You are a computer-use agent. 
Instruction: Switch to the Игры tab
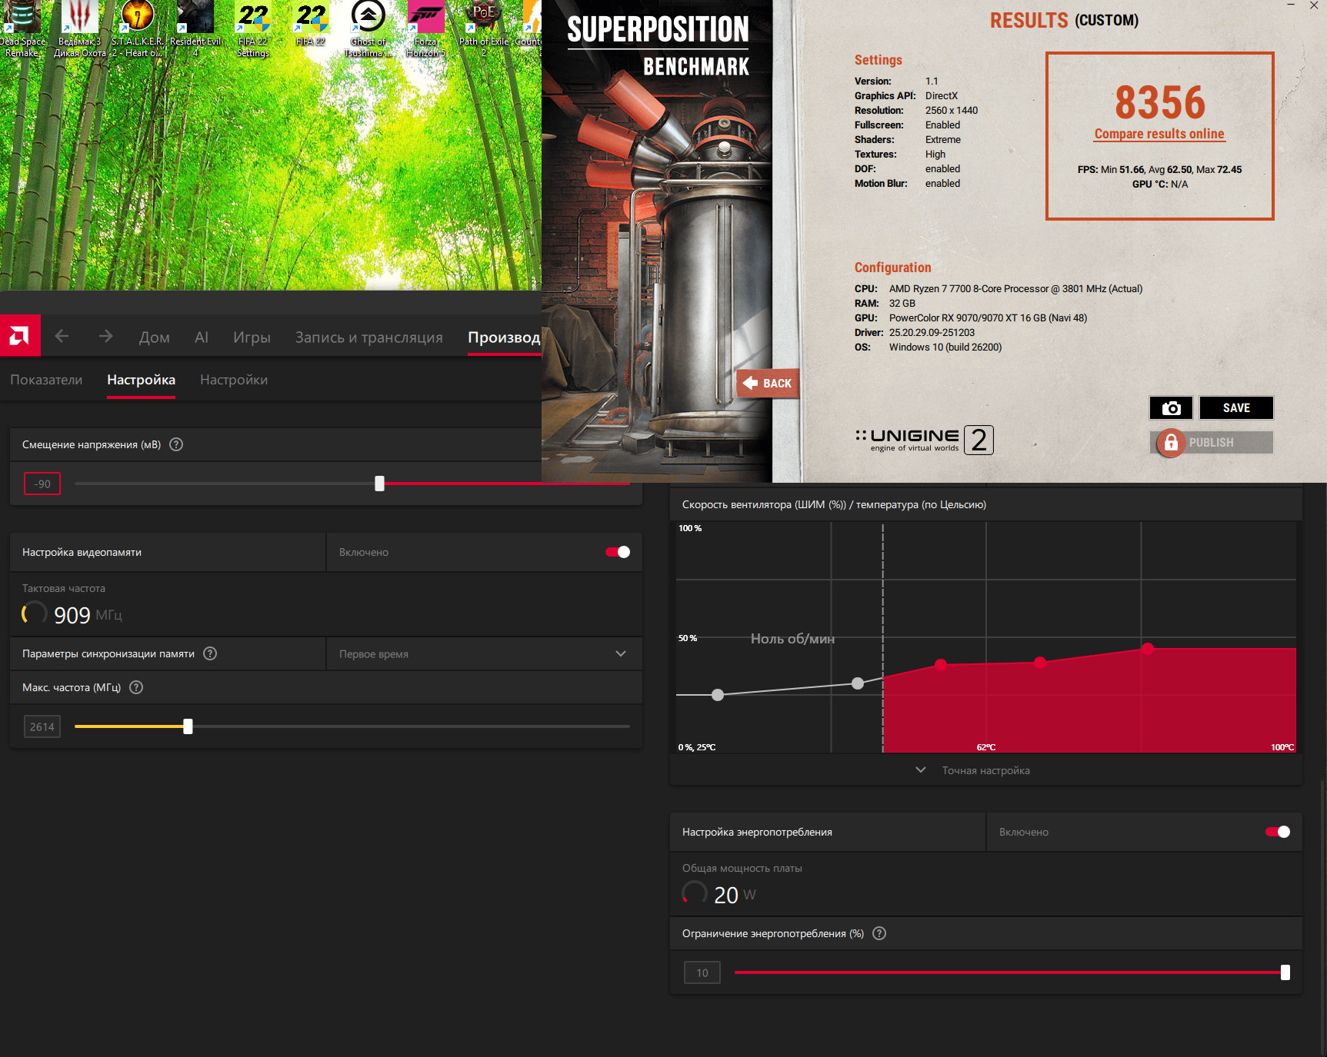coord(252,337)
